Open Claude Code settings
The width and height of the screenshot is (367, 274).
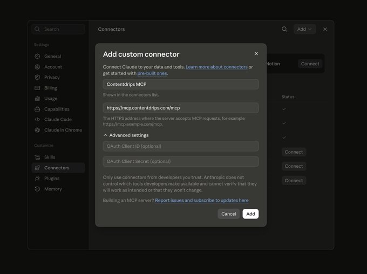(58, 119)
